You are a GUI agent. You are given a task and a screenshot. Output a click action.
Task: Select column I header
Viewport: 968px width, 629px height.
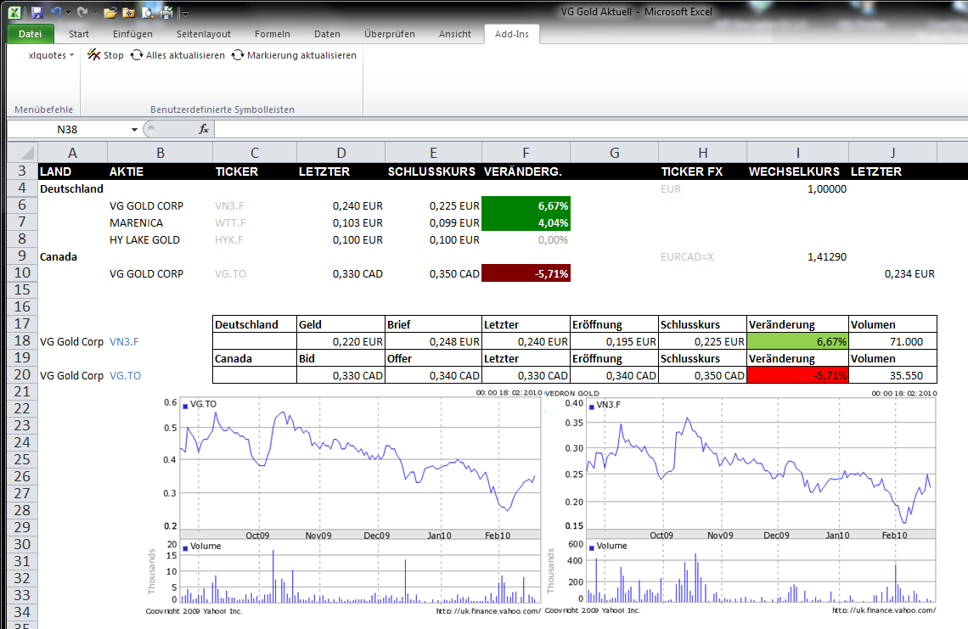[797, 153]
